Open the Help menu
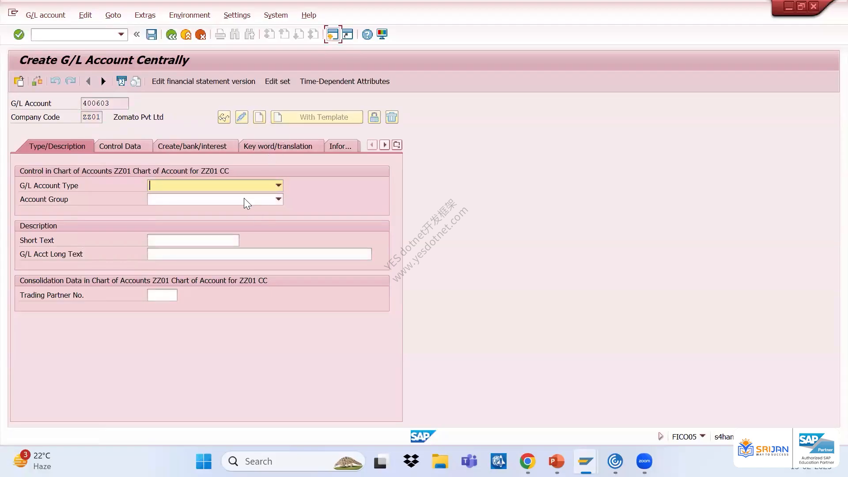 [309, 15]
